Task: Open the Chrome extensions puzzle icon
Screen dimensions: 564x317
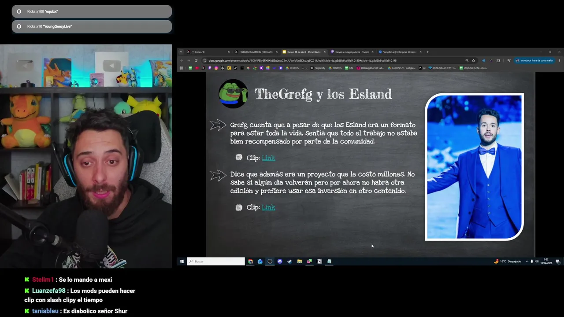Action: pyautogui.click(x=498, y=60)
